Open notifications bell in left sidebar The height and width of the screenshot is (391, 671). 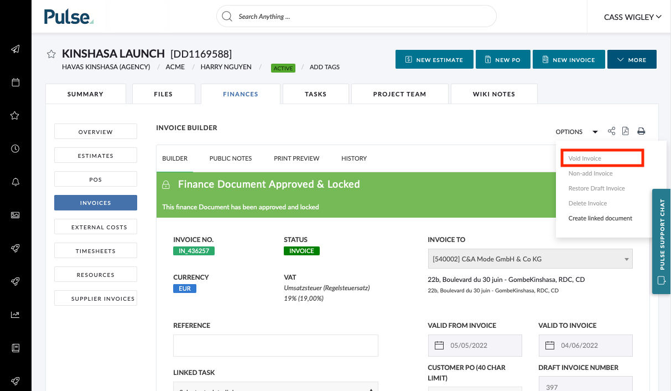point(15,182)
